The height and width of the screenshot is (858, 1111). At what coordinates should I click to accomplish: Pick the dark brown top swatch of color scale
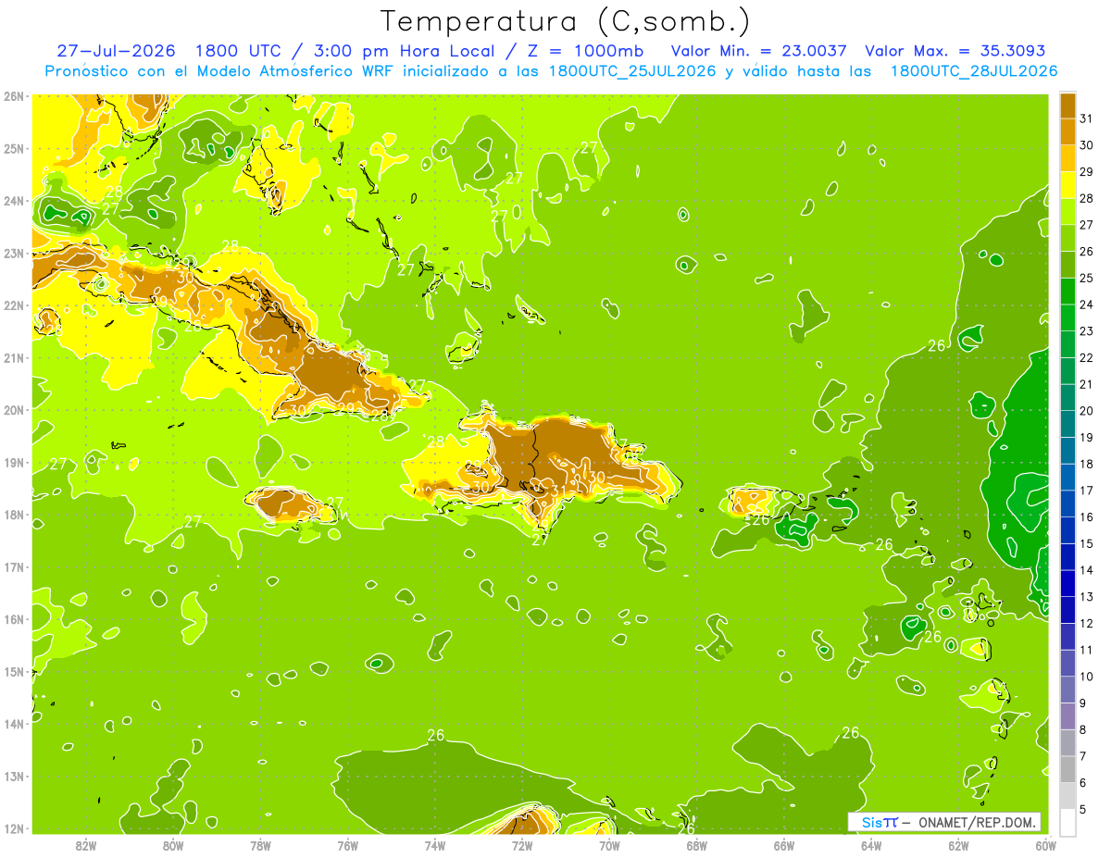[x=1068, y=105]
